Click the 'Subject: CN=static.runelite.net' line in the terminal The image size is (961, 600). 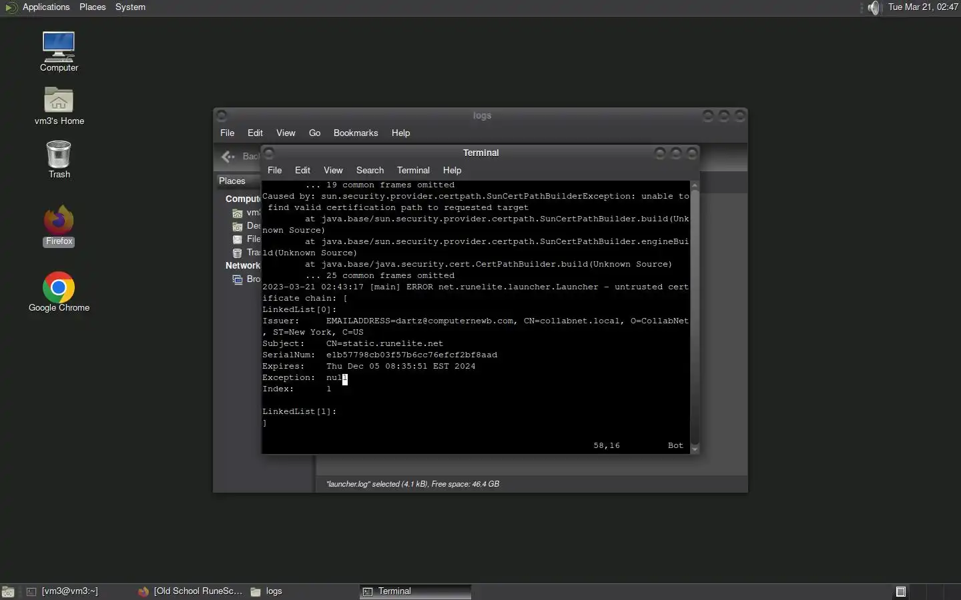pos(353,343)
